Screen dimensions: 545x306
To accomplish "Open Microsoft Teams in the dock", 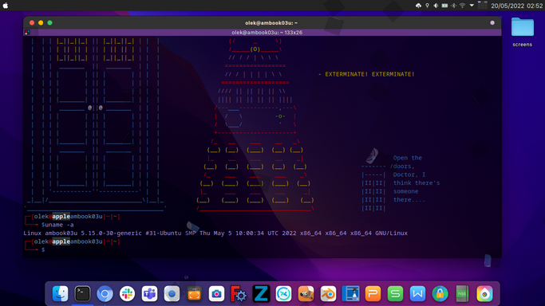I will coord(149,294).
